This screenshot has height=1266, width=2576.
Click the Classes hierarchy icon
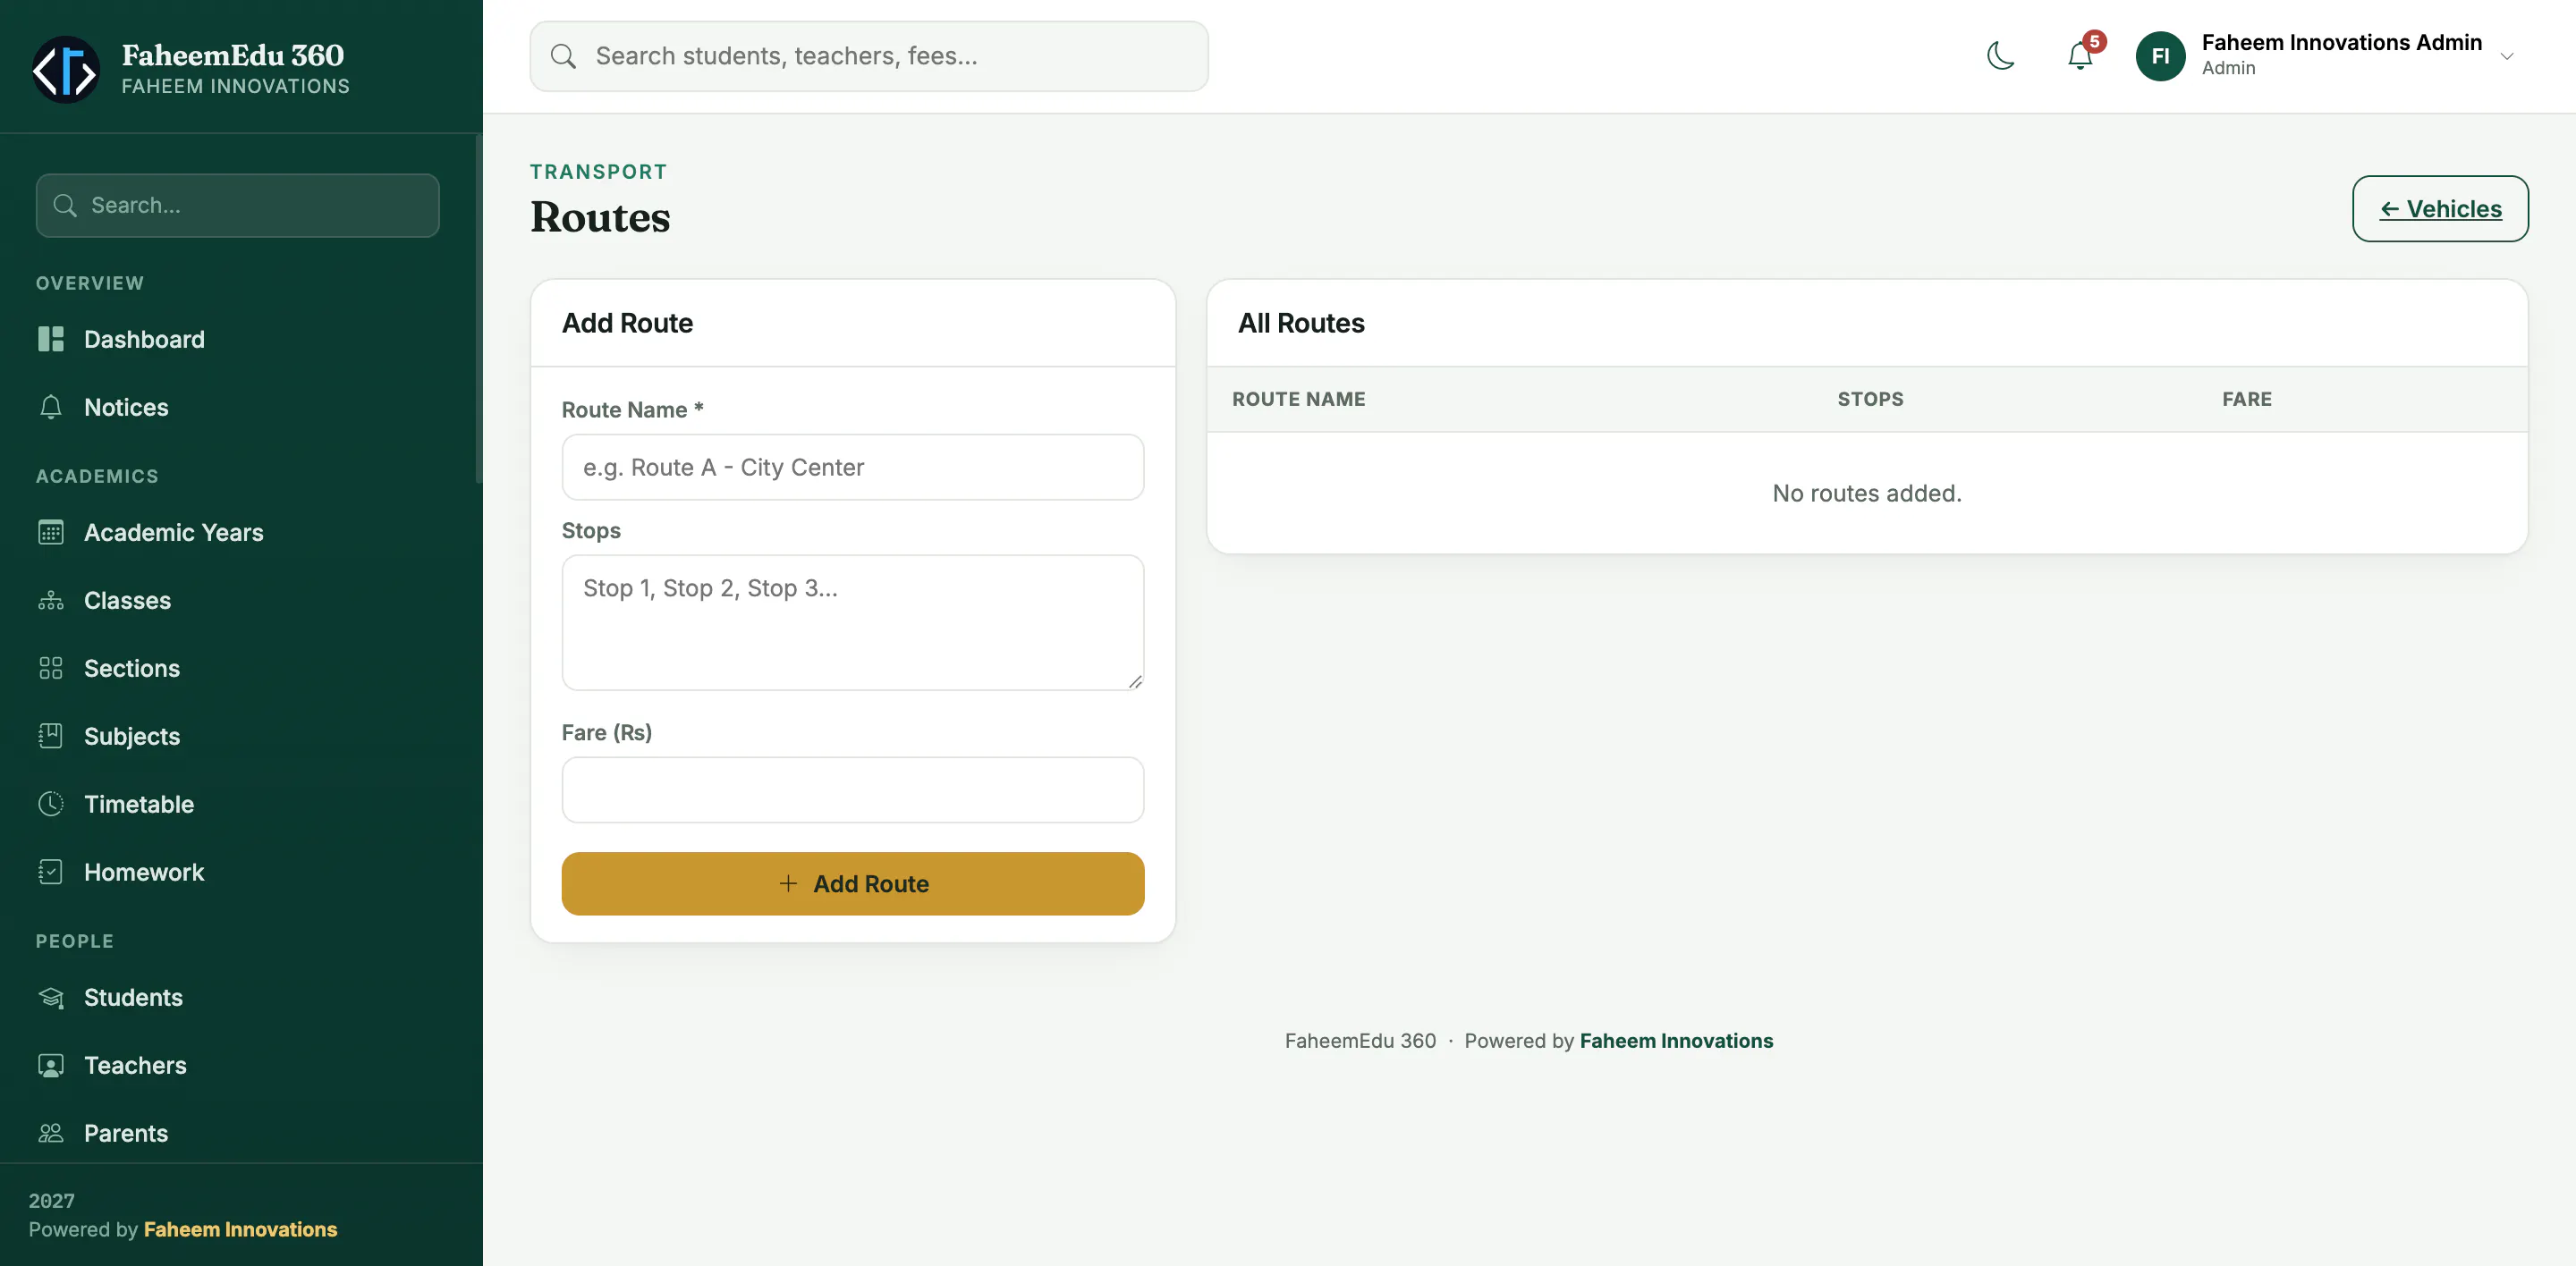click(x=51, y=601)
